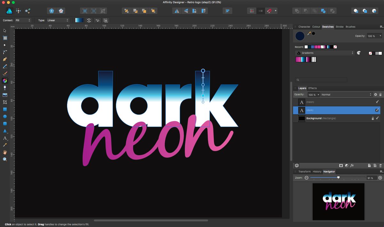
Task: Toggle visibility of the Background layer
Action: pyautogui.click(x=378, y=118)
